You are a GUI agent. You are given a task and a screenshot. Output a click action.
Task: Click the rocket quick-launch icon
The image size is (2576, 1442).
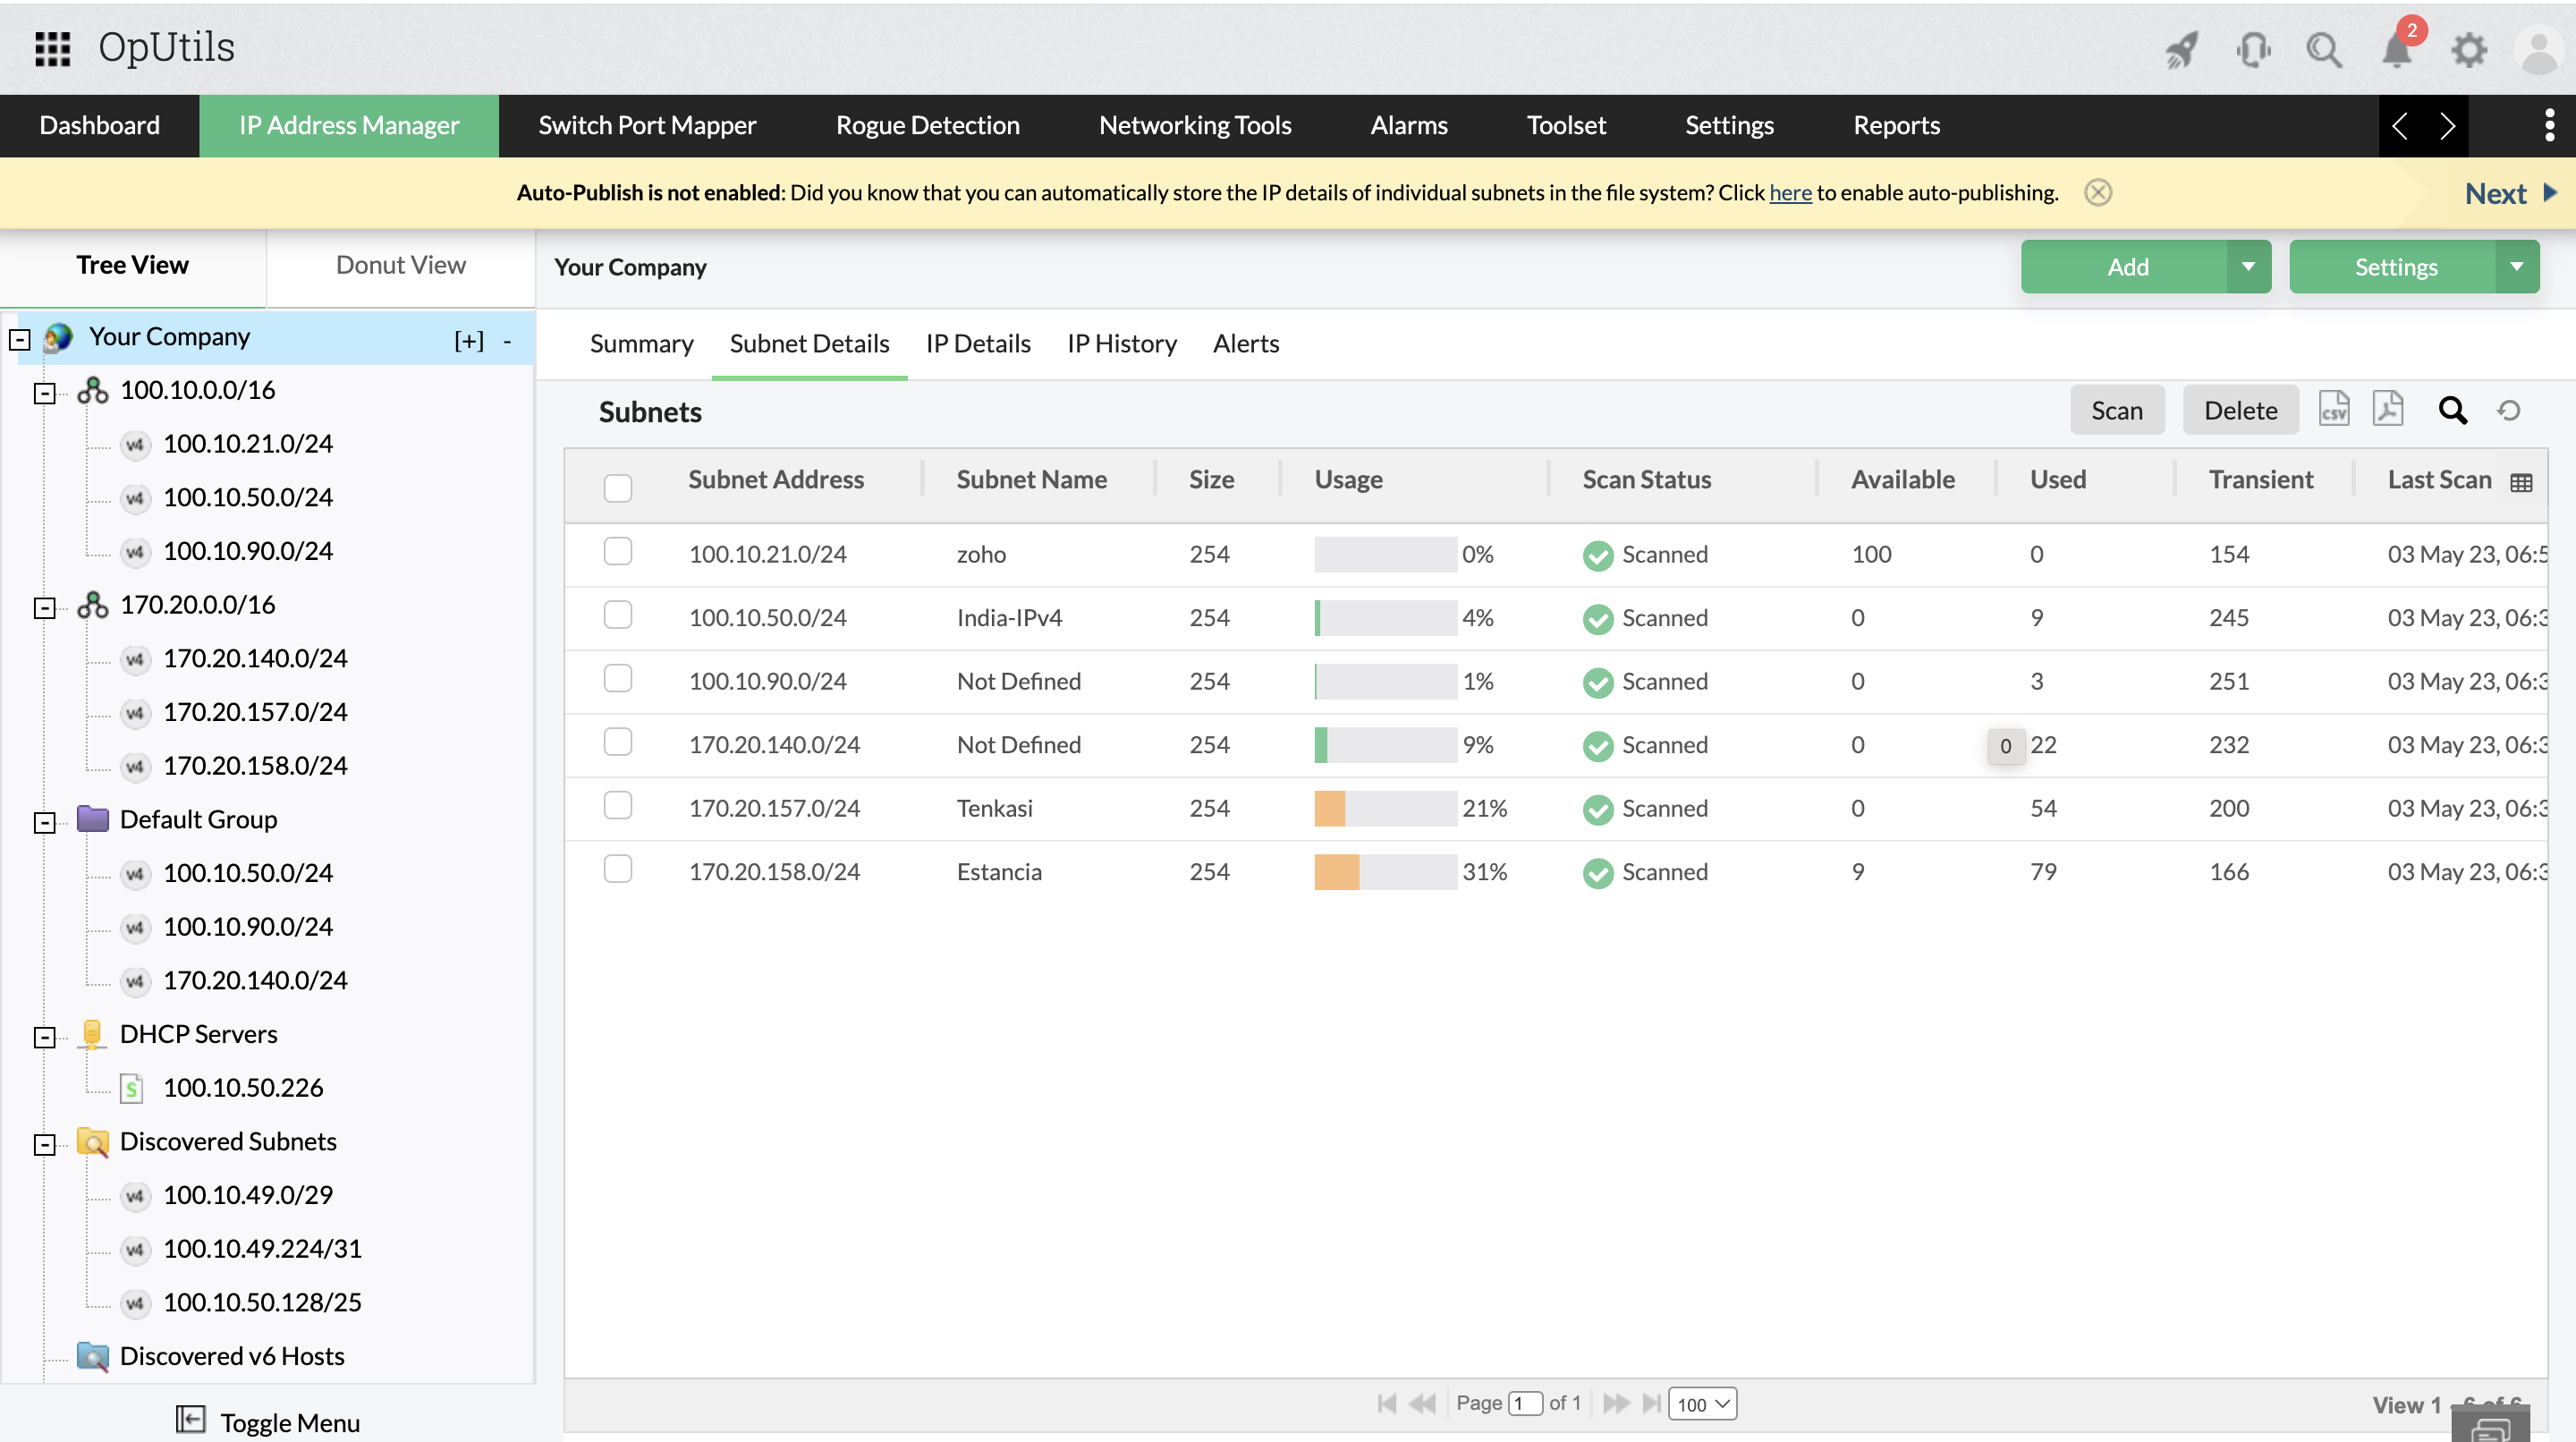point(2182,49)
